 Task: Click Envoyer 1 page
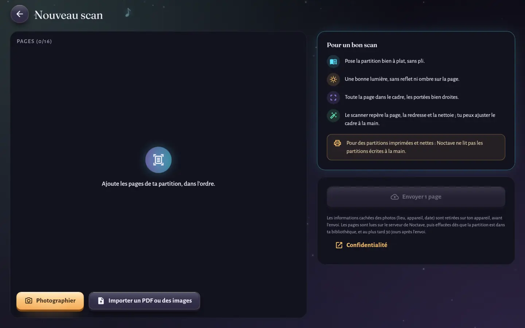416,197
